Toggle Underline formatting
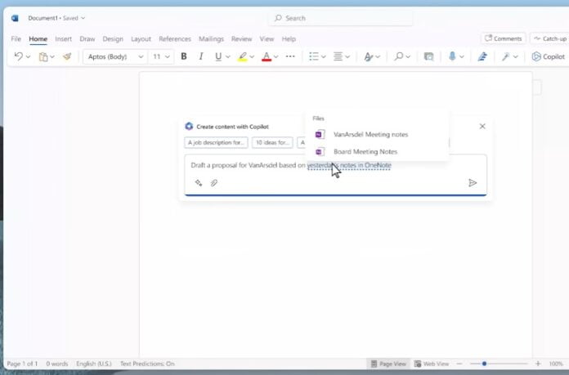Screen dimensions: 569x375 [x=218, y=56]
